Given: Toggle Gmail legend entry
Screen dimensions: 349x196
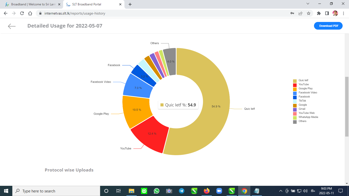Looking at the screenshot, I should pos(299,109).
